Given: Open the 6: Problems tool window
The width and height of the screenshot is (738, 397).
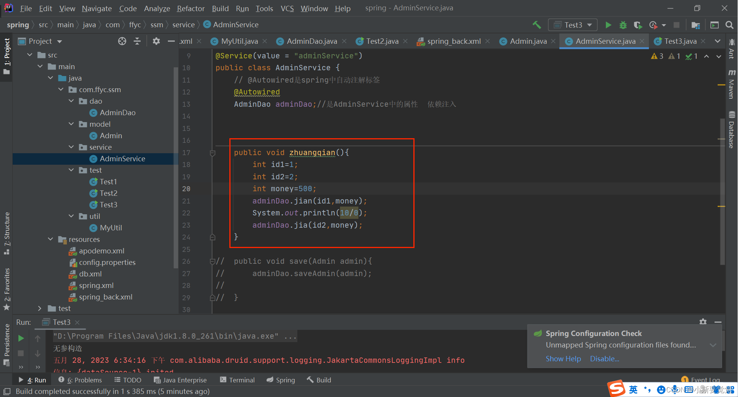Looking at the screenshot, I should [80, 380].
